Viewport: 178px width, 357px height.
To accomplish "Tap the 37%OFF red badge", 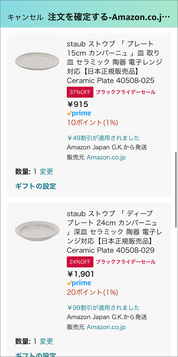I will (80, 92).
